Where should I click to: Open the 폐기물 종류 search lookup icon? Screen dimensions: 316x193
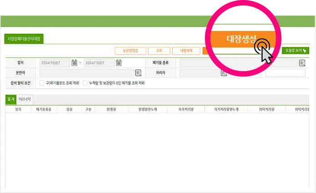302,63
